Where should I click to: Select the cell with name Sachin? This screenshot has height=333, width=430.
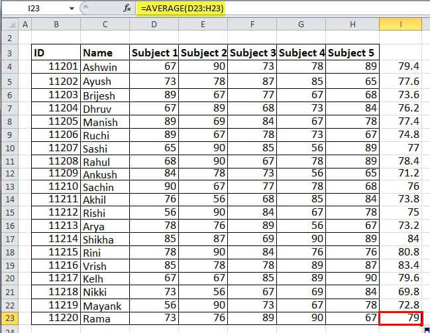[x=105, y=186]
